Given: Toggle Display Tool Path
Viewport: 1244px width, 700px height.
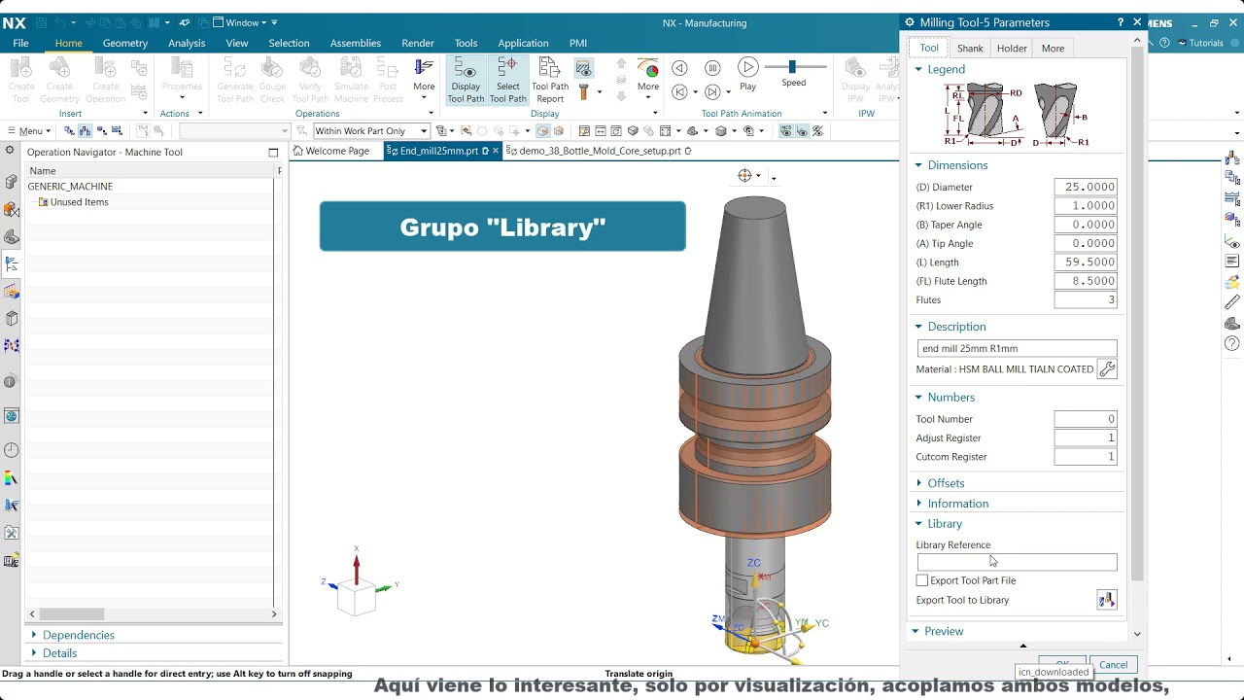Looking at the screenshot, I should [466, 81].
